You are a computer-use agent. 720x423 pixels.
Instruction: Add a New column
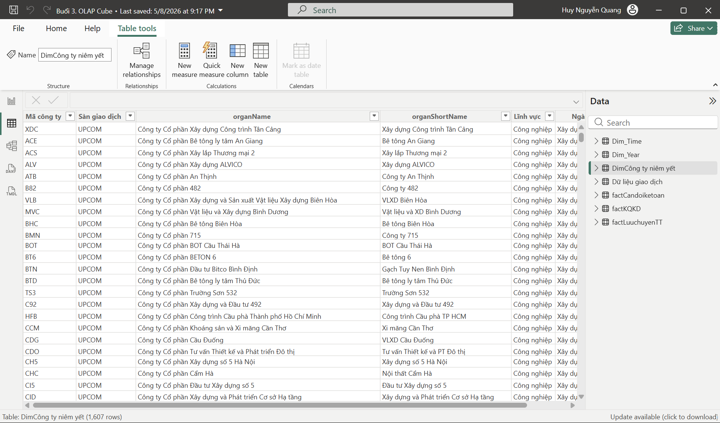click(237, 60)
